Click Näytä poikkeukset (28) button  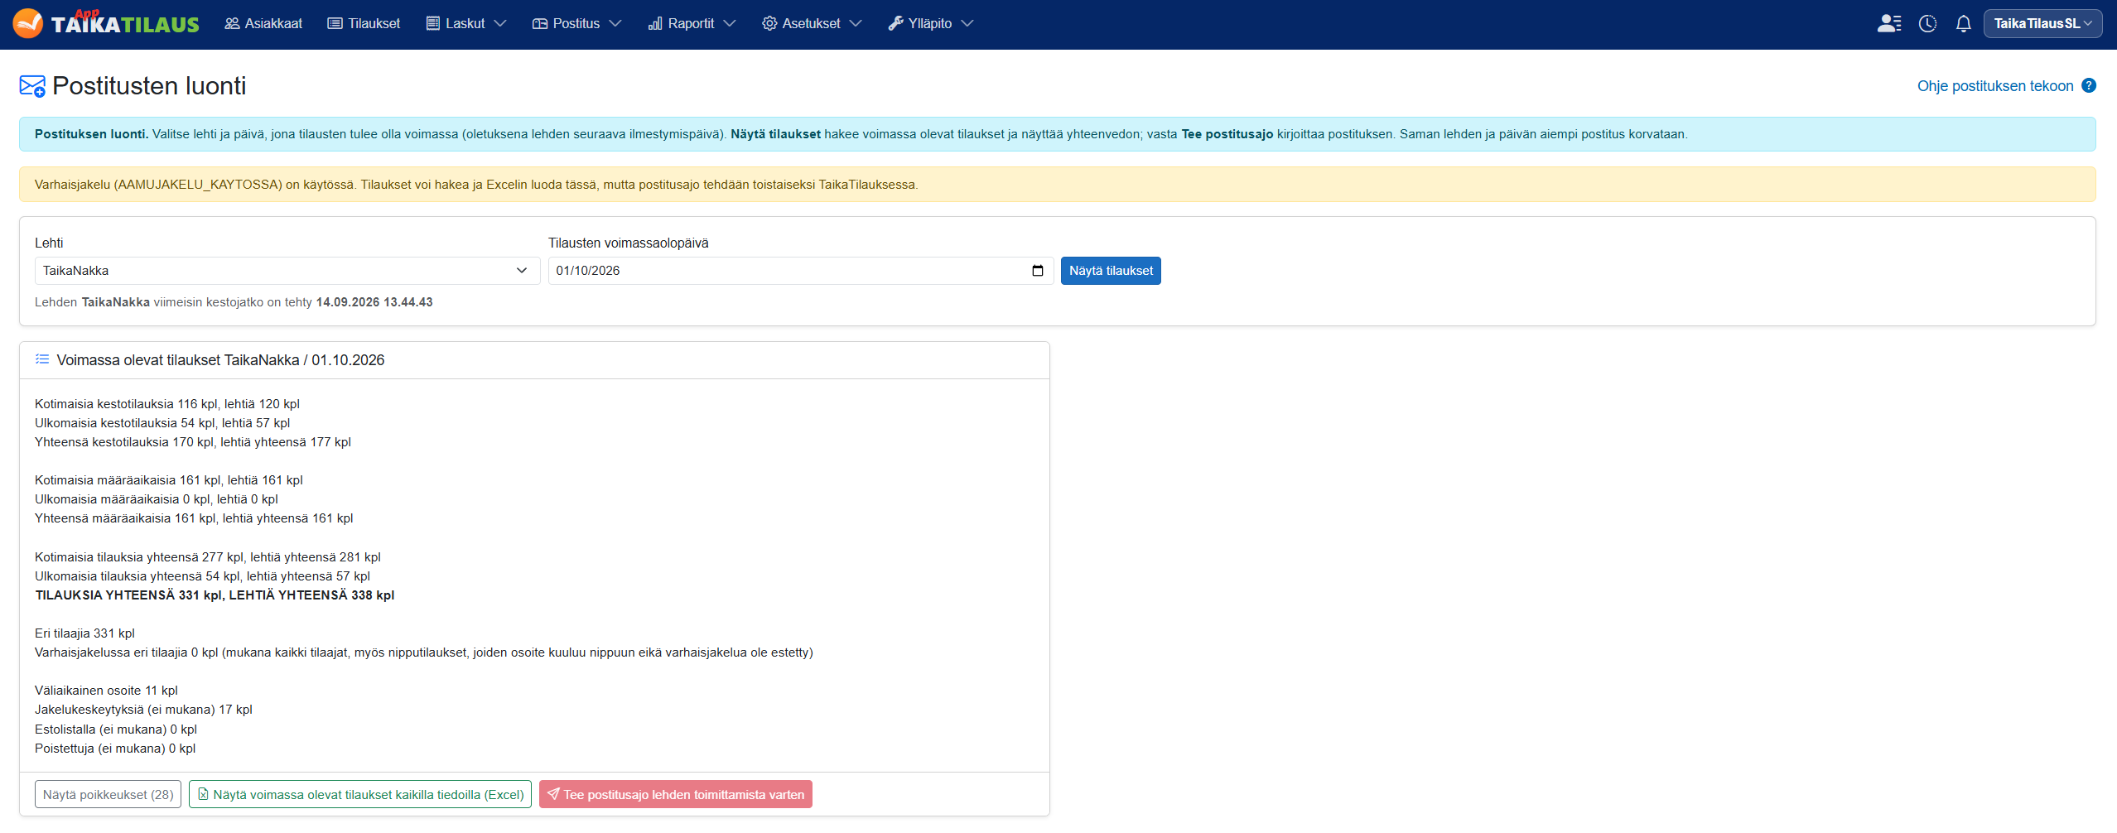click(108, 794)
